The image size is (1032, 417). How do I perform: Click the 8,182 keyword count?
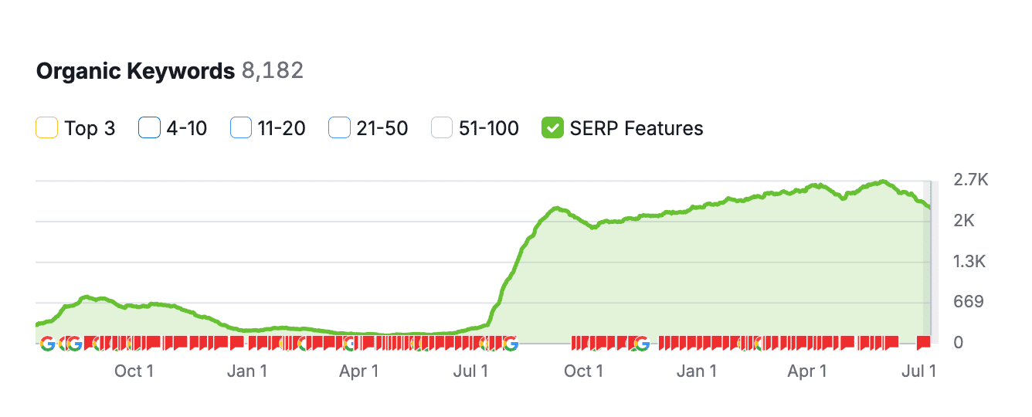coord(273,71)
